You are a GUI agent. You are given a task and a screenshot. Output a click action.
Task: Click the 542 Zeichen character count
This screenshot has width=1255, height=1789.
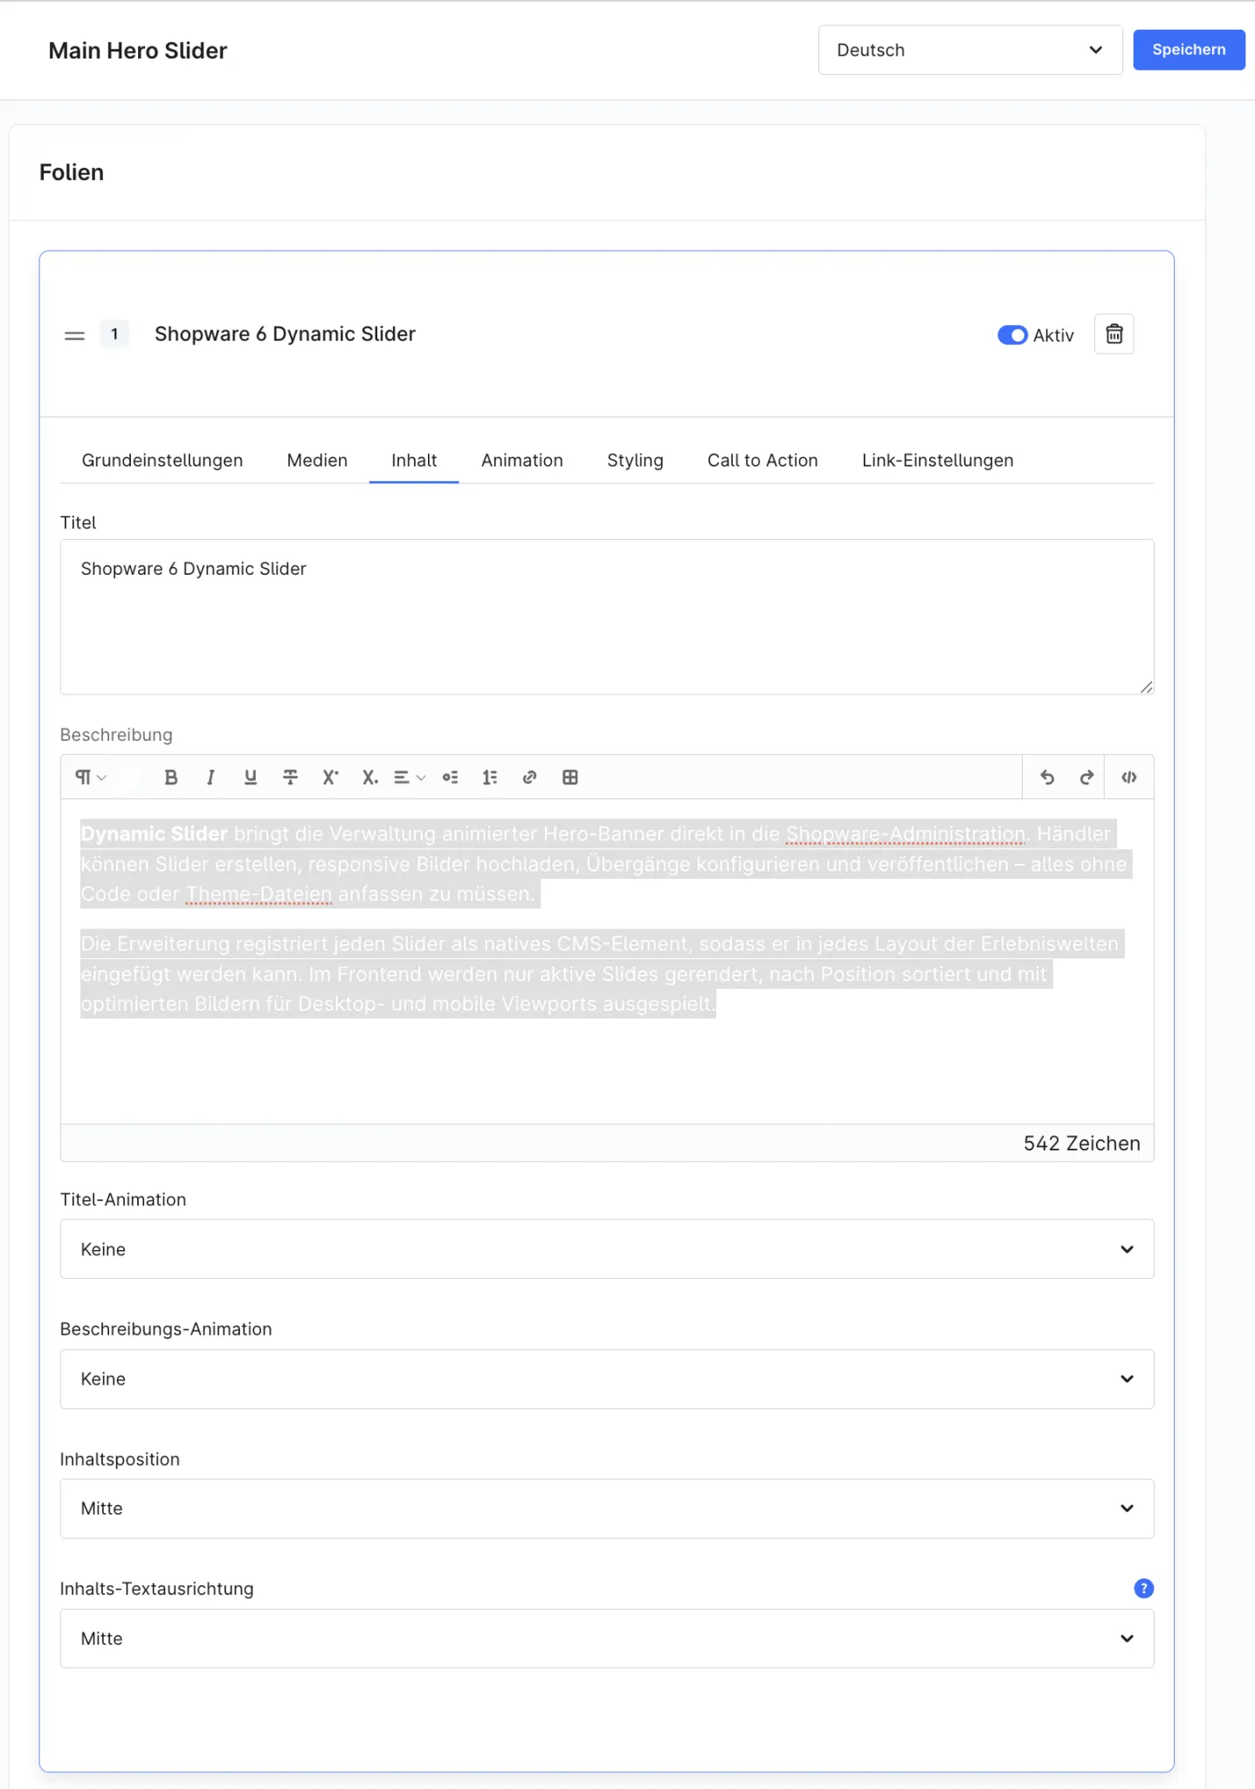[1081, 1143]
